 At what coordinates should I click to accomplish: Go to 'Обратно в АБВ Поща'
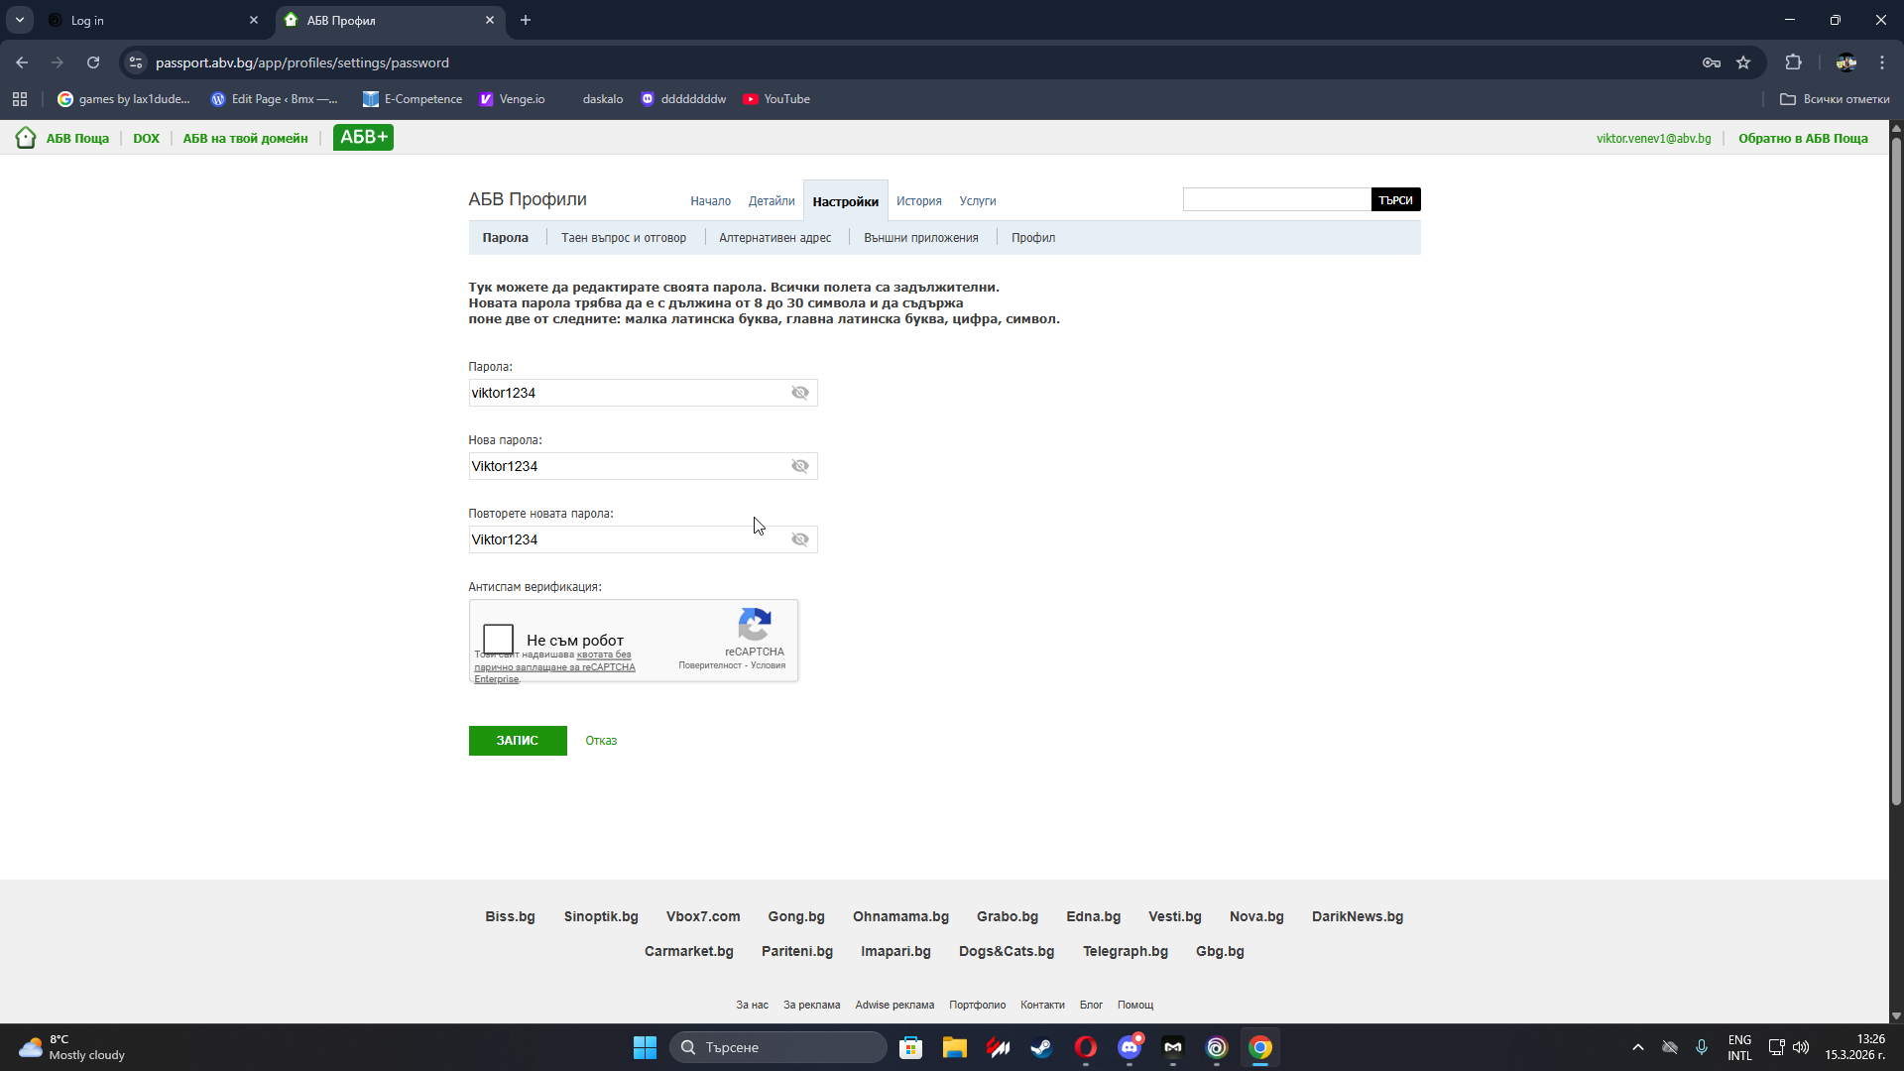coord(1803,139)
